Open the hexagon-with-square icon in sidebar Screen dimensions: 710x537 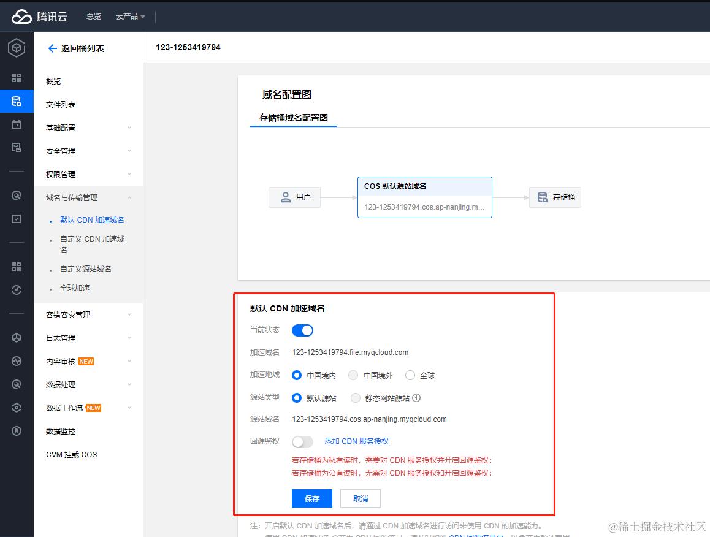tap(17, 408)
